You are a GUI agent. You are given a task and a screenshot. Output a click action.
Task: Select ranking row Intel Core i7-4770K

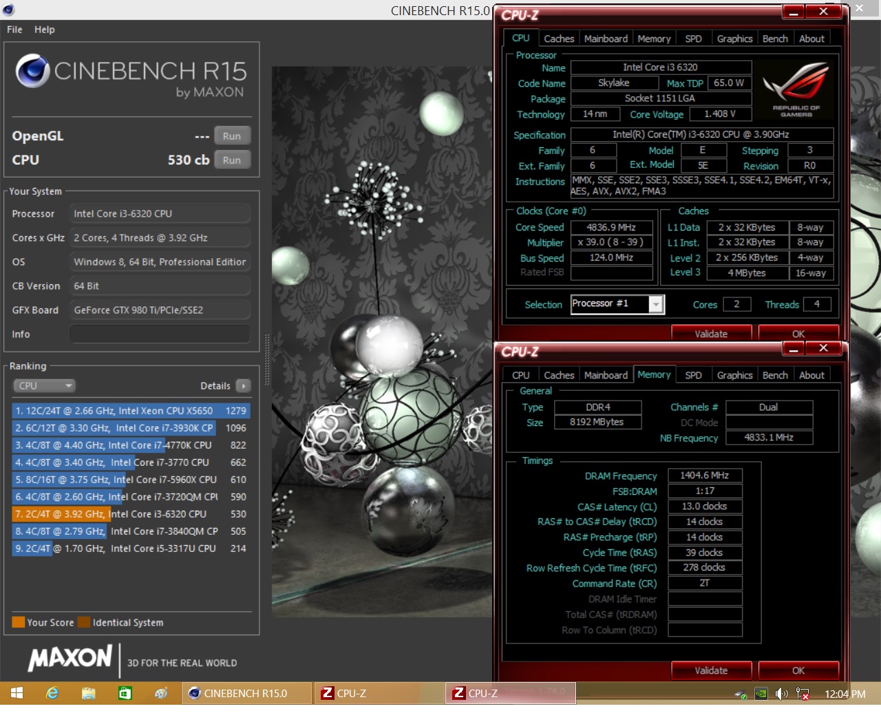tap(131, 445)
